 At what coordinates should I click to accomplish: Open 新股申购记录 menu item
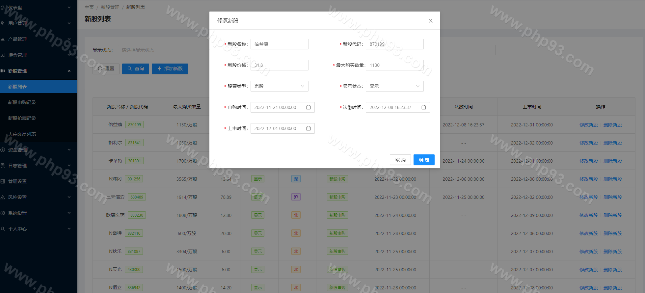point(22,102)
